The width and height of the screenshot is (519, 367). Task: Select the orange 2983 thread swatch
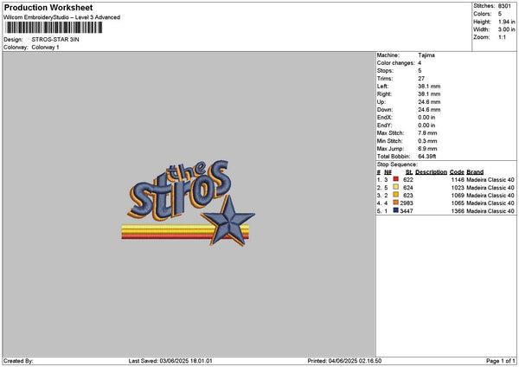[x=395, y=203]
